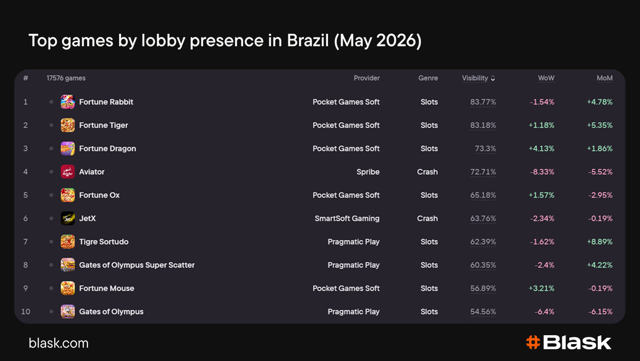Image resolution: width=640 pixels, height=361 pixels.
Task: Click the Fortune Mouse game icon
Action: (68, 288)
